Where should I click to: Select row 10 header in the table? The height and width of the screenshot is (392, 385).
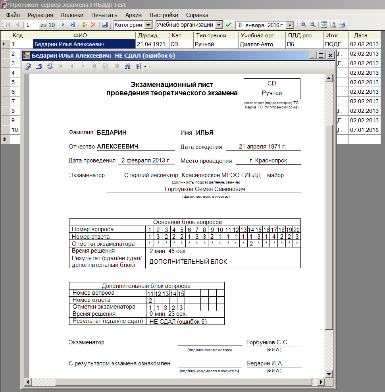[6, 130]
